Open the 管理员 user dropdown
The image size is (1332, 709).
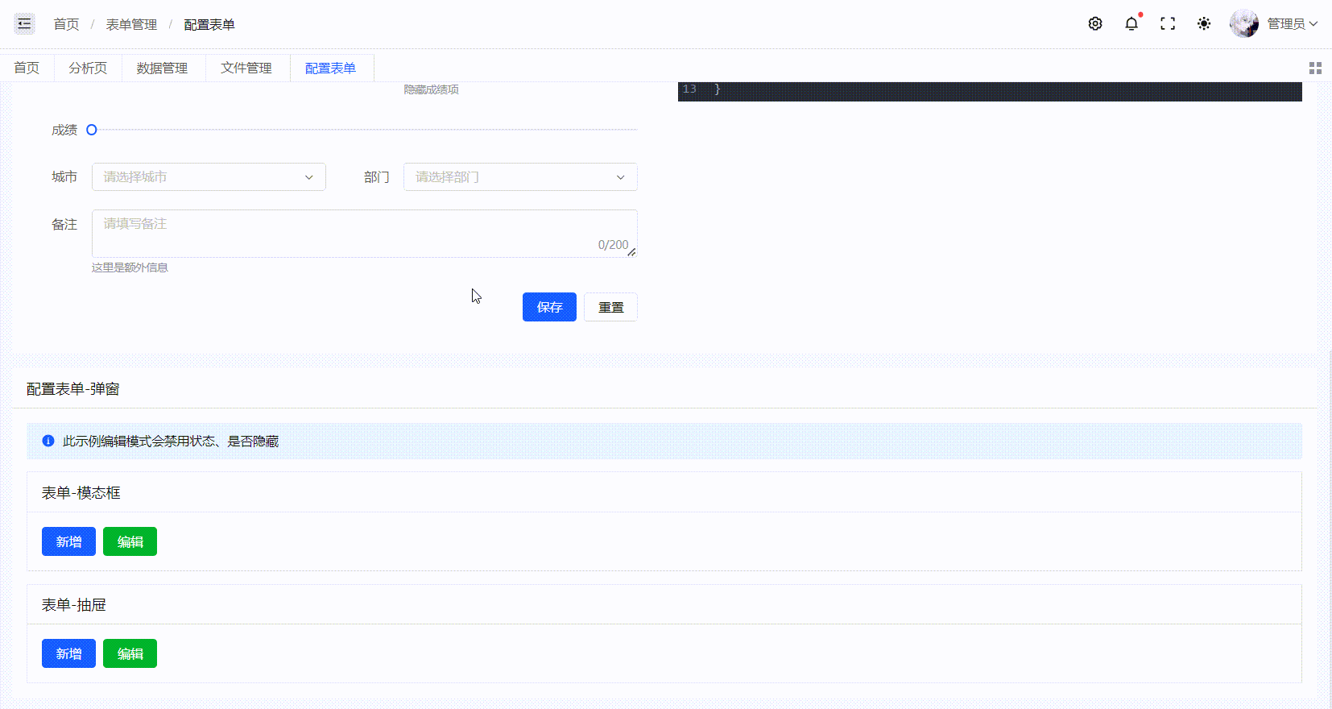pyautogui.click(x=1292, y=24)
